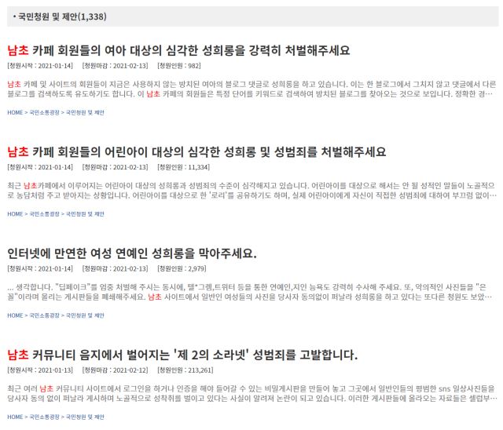Open petition about 어린아이 대상의 심각한 성희롱 및 성범죄
Image resolution: width=503 pixels, height=430 pixels.
point(196,151)
